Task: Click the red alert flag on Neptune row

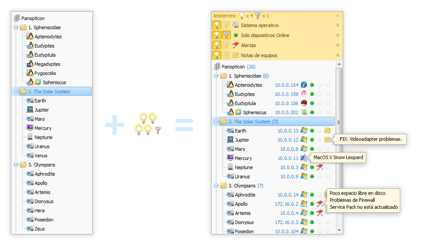Action: click(x=319, y=167)
